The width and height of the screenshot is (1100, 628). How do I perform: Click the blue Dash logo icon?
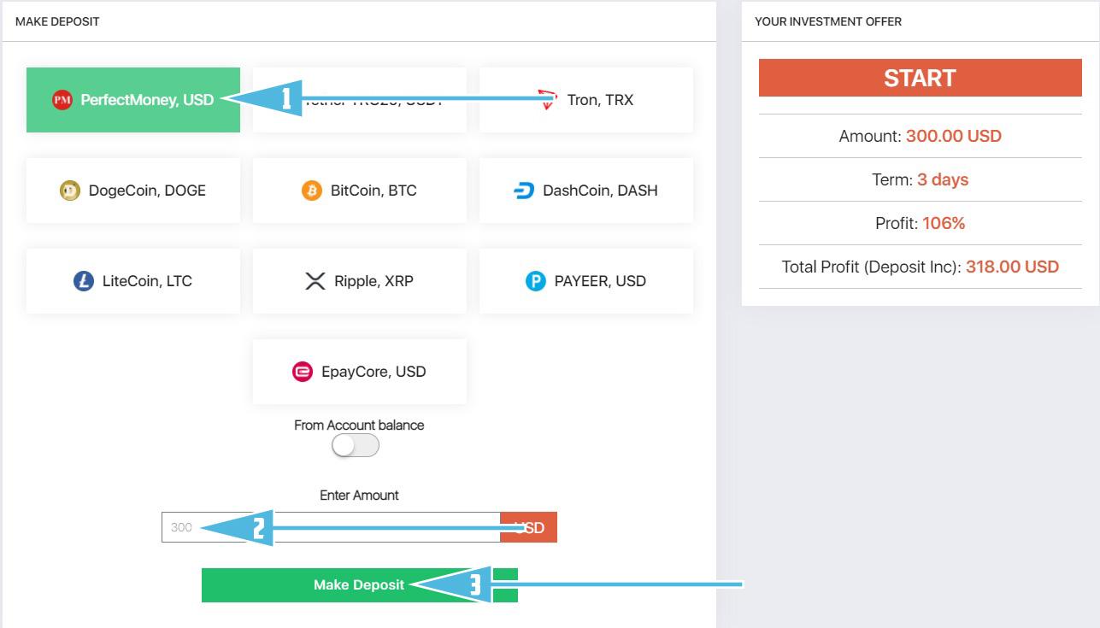click(x=524, y=191)
